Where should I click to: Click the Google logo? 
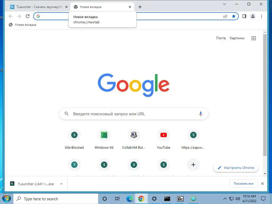pos(134,85)
